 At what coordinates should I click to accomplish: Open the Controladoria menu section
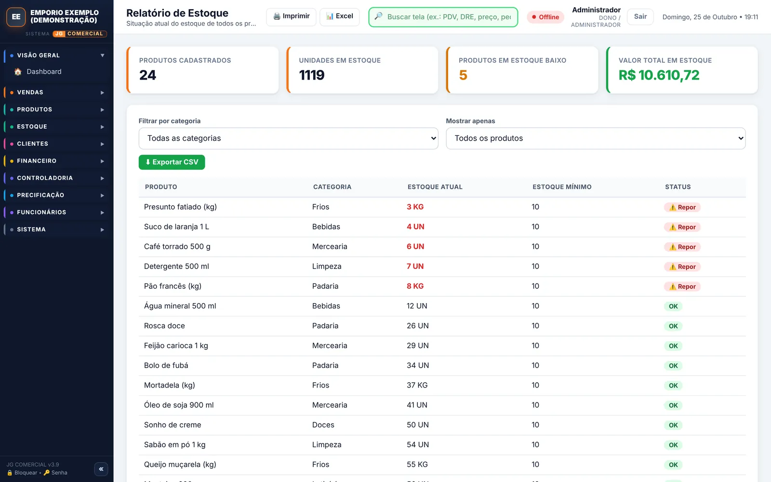tap(57, 178)
